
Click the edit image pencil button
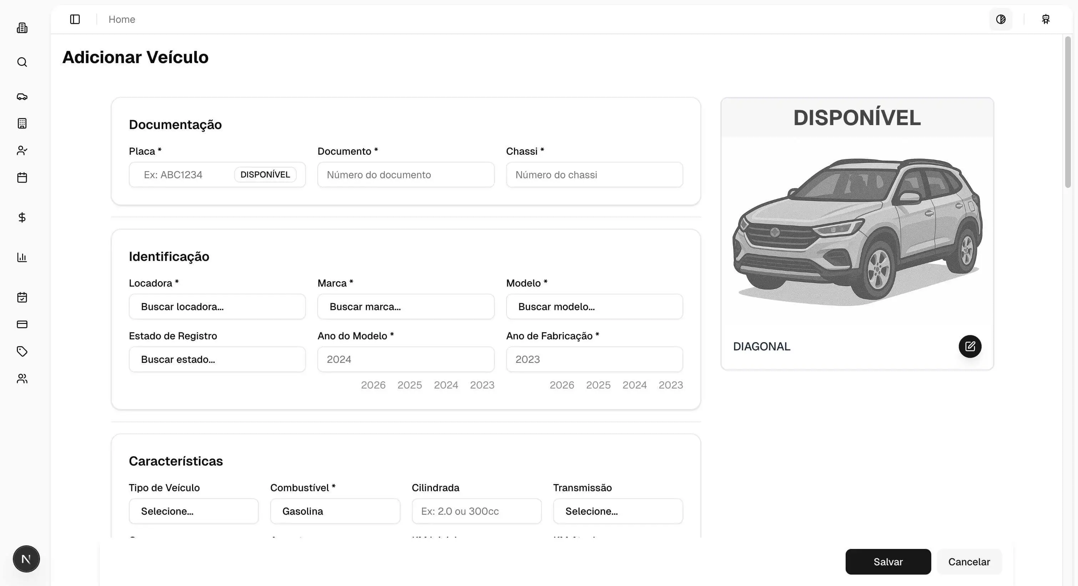point(970,346)
